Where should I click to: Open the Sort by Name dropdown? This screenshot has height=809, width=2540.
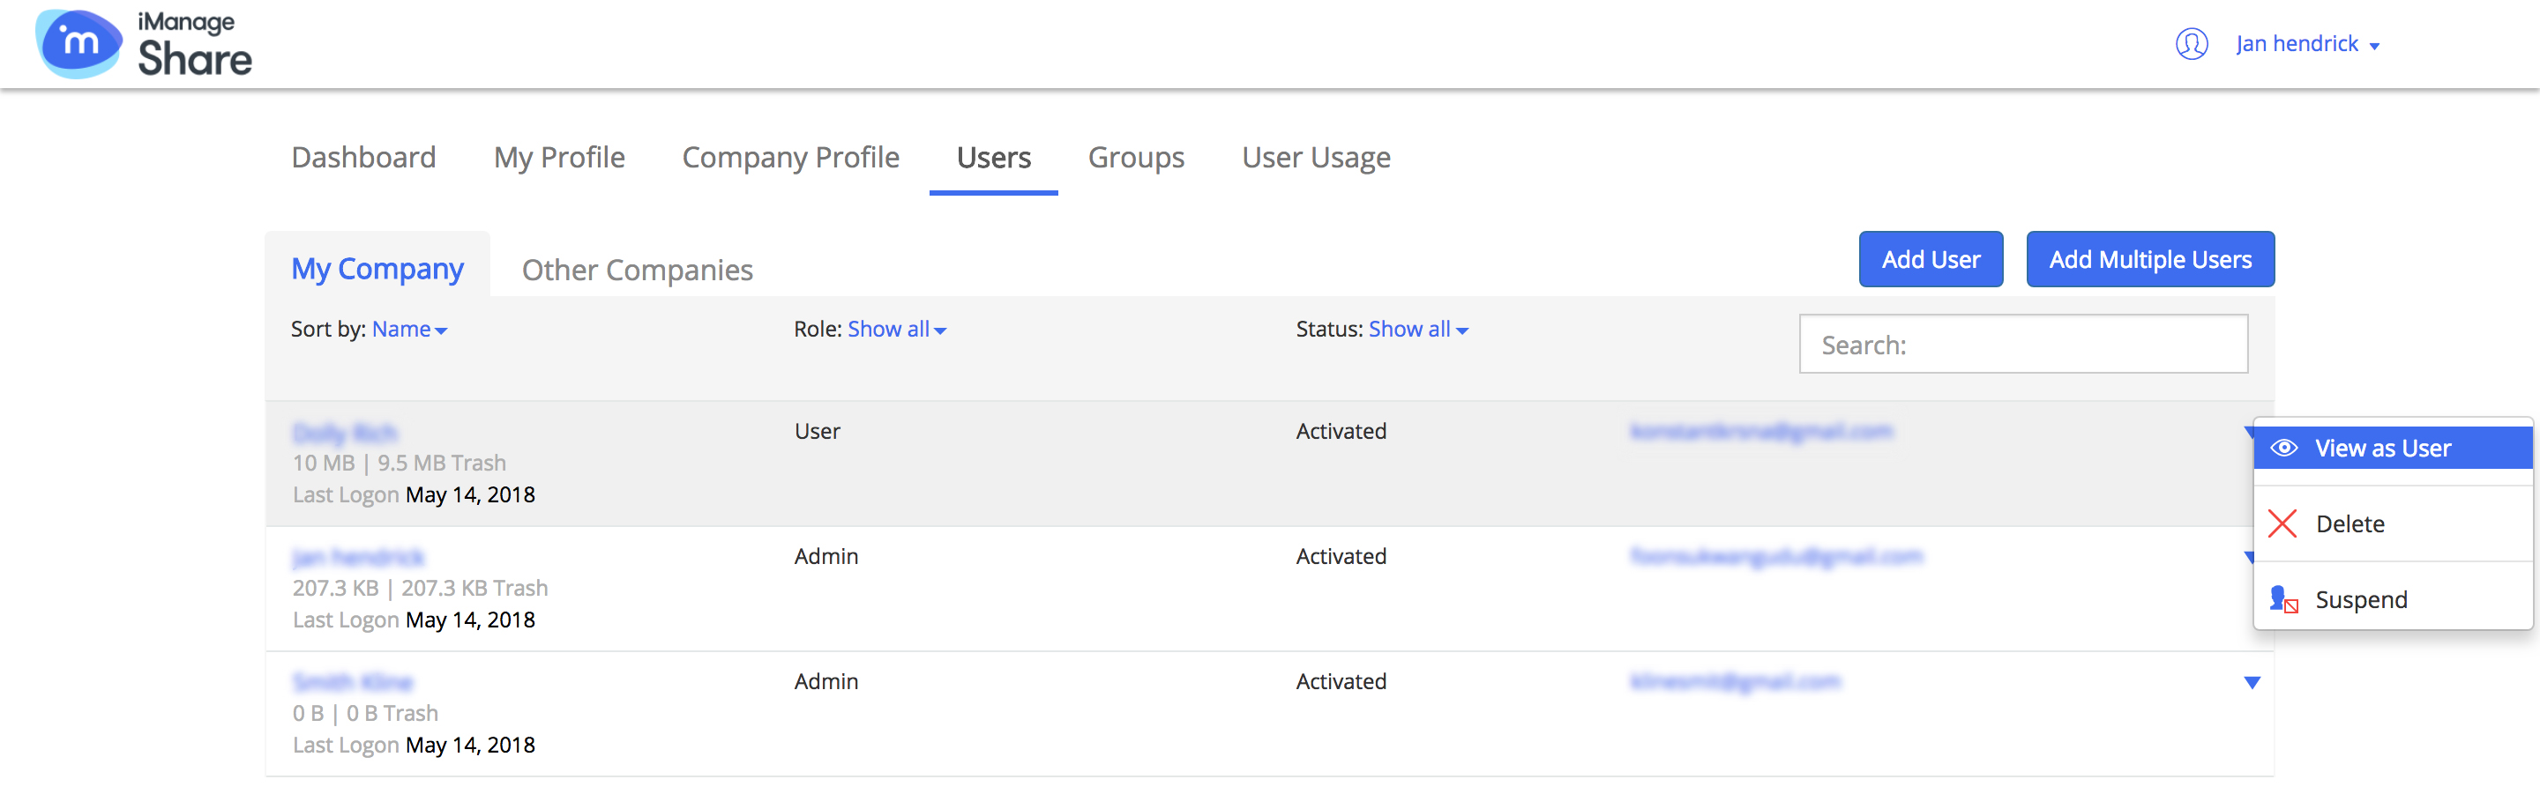(x=409, y=329)
